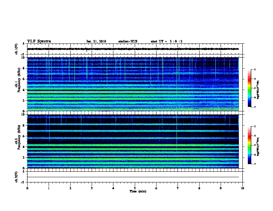Select the ch.1 spectrogram color bar
273x211 pixels.
(249, 88)
